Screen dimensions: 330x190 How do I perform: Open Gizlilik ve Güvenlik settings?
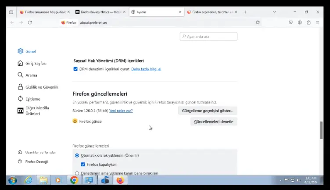(38, 87)
